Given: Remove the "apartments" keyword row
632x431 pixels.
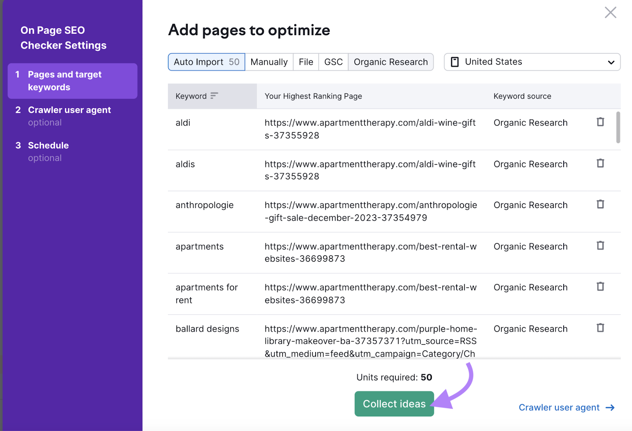Looking at the screenshot, I should pyautogui.click(x=600, y=245).
